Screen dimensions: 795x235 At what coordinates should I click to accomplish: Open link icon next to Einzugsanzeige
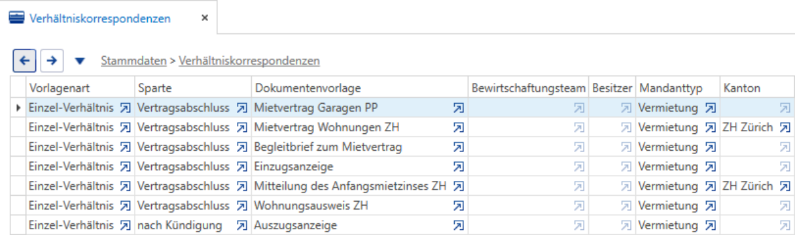tap(459, 166)
